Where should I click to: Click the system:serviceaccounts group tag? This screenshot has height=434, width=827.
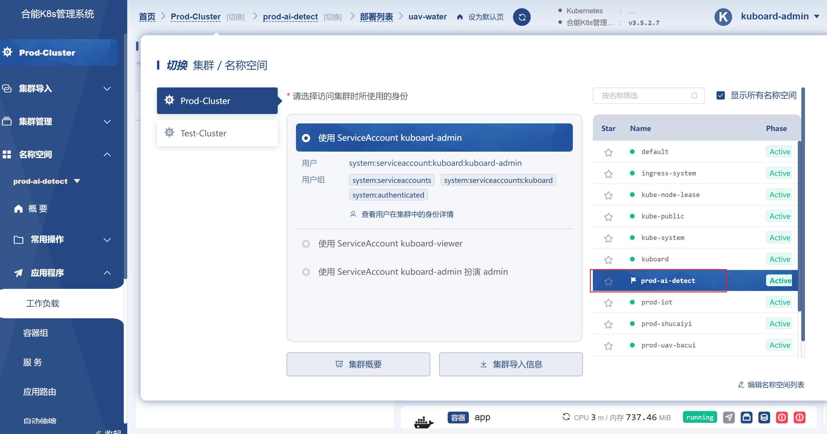point(392,180)
